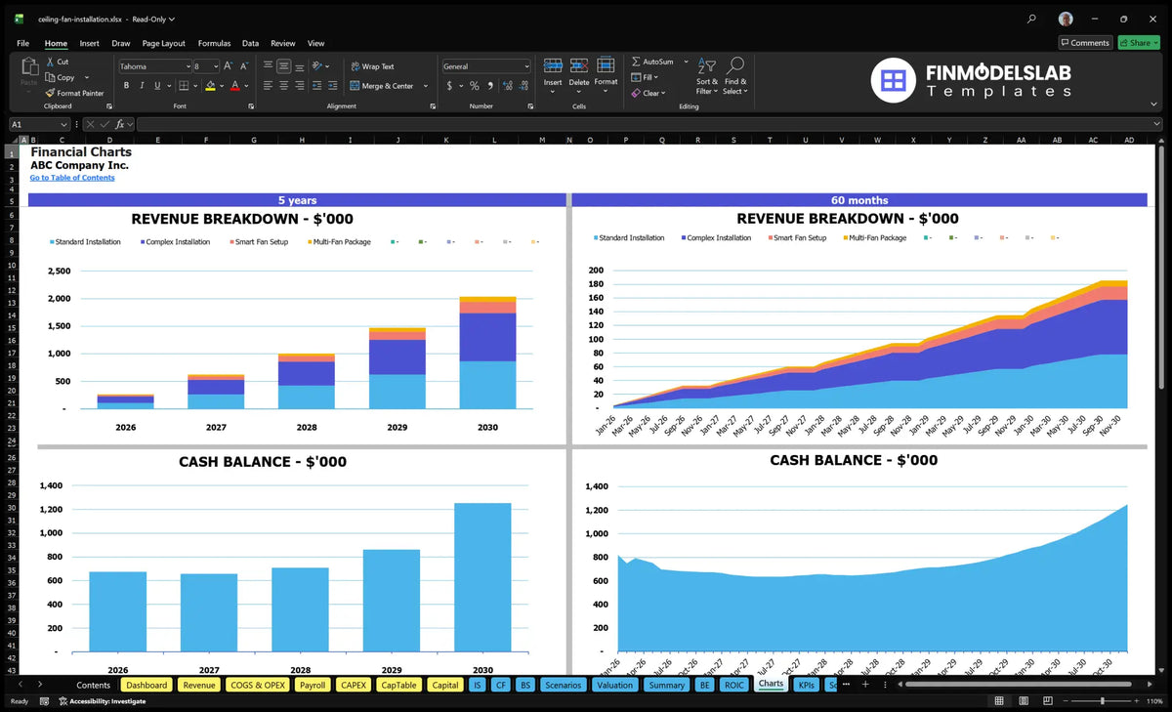Image resolution: width=1172 pixels, height=712 pixels.
Task: Toggle center horizontal alignment
Action: click(x=283, y=86)
